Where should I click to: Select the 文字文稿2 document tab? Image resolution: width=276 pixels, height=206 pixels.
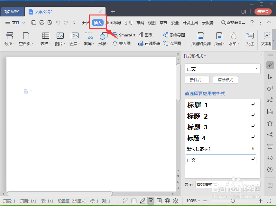point(65,12)
